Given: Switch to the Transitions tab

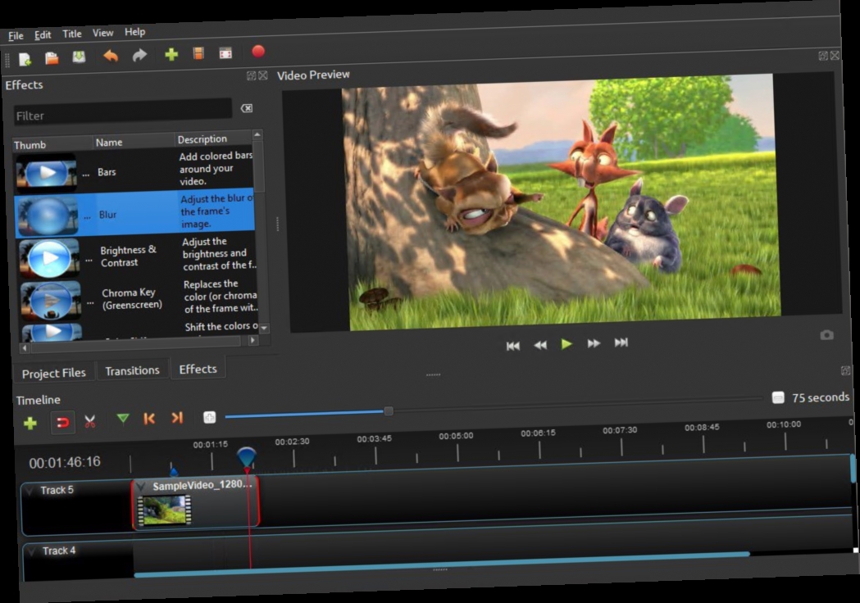Looking at the screenshot, I should 132,370.
